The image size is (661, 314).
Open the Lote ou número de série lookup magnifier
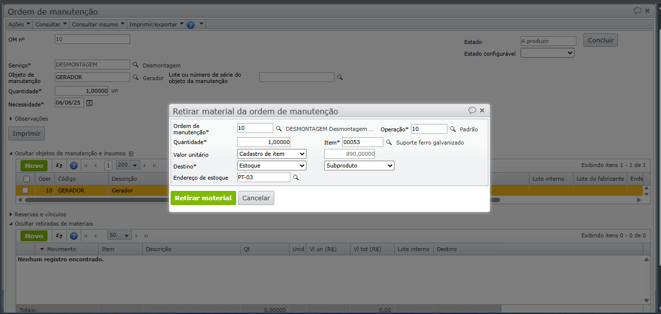pyautogui.click(x=340, y=77)
